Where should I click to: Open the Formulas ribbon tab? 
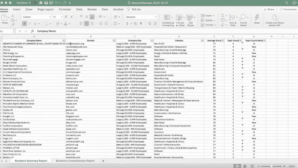click(65, 9)
